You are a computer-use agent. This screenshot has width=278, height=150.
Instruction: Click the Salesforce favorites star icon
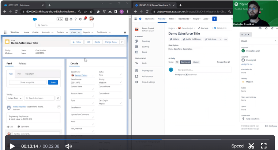point(58,19)
